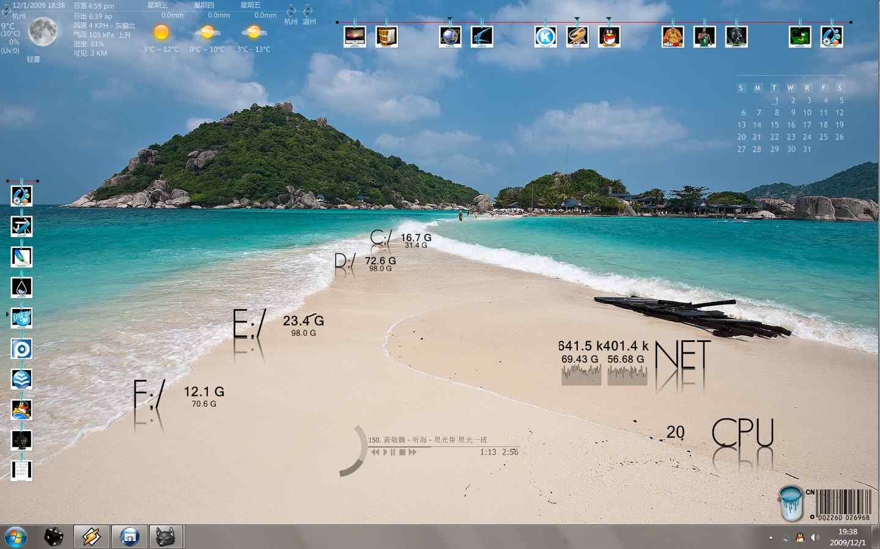
Task: Open the C:/ drive widget
Action: pyautogui.click(x=380, y=238)
